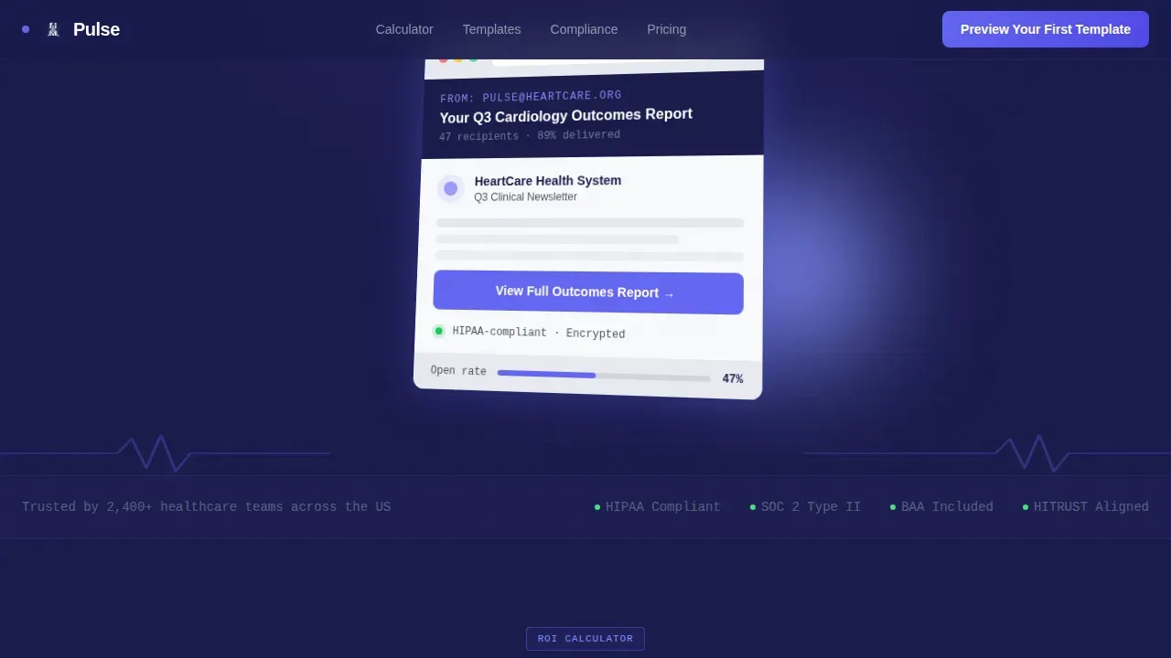
Task: Click Preview Your First Template button
Action: (1046, 29)
